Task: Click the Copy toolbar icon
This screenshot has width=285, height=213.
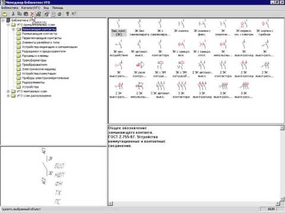Action: point(20,14)
